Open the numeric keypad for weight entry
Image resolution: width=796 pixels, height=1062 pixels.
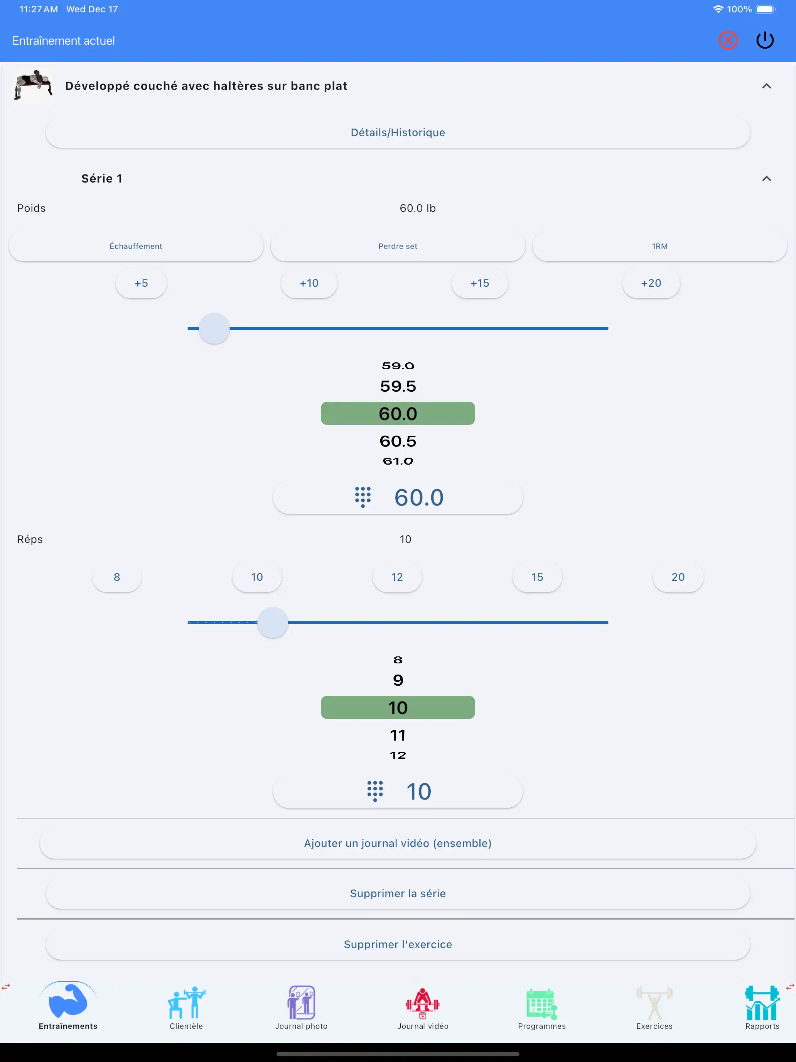363,497
